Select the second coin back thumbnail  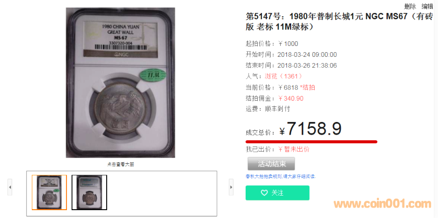pyautogui.click(x=89, y=192)
